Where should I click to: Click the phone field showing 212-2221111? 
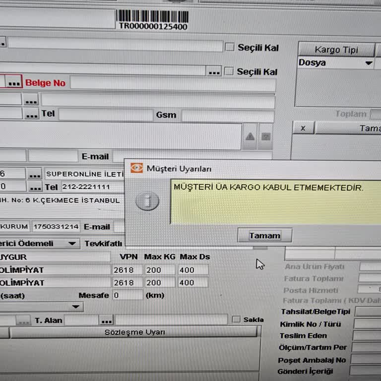[x=93, y=187]
